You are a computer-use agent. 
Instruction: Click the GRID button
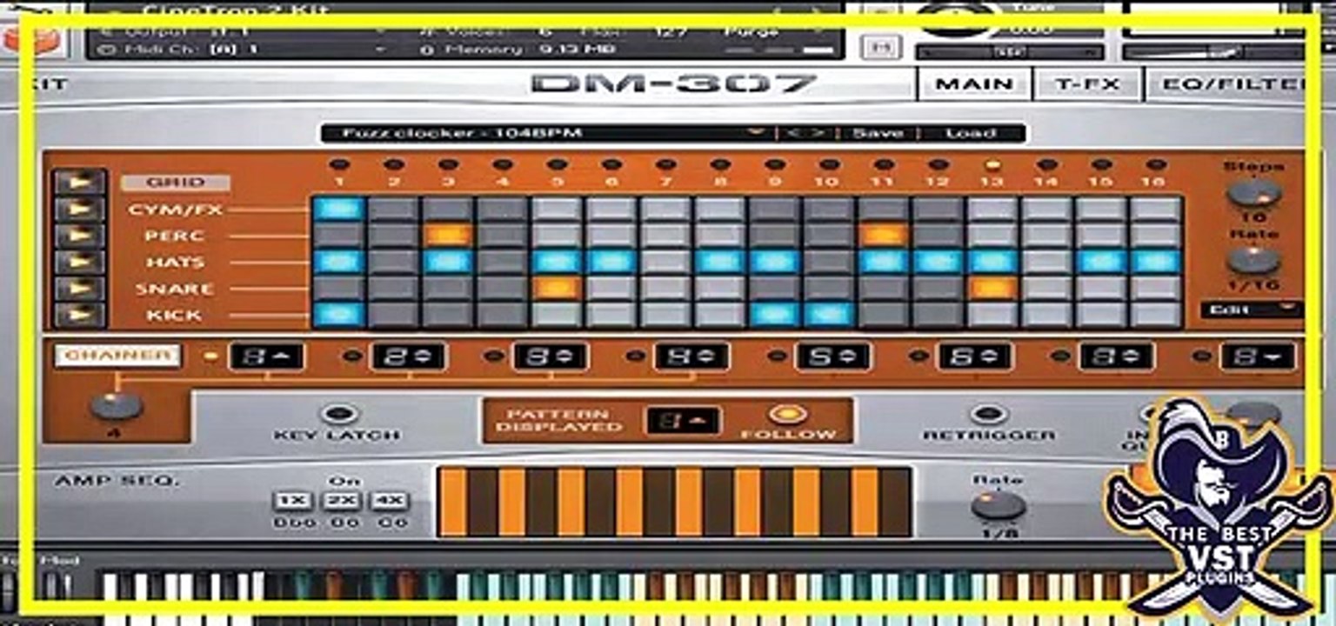175,183
